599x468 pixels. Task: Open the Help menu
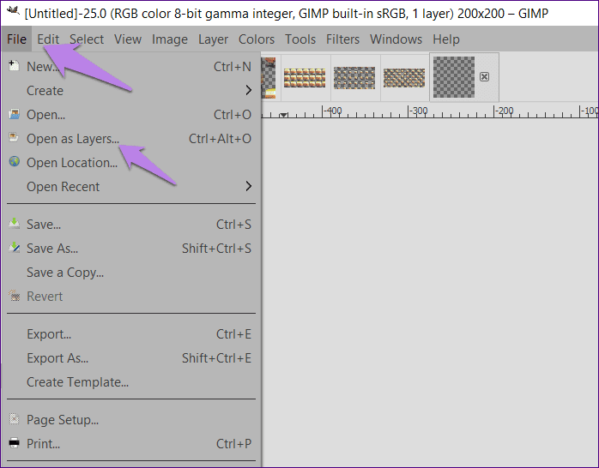pos(445,39)
